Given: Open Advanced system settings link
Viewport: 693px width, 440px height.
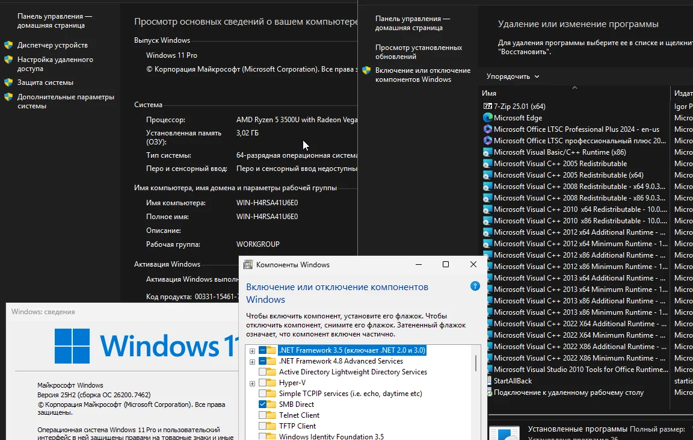Looking at the screenshot, I should point(65,101).
